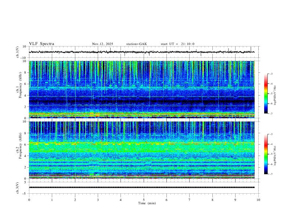Click time axis tick label "2"
This screenshot has width=291, height=224.
tap(75, 200)
